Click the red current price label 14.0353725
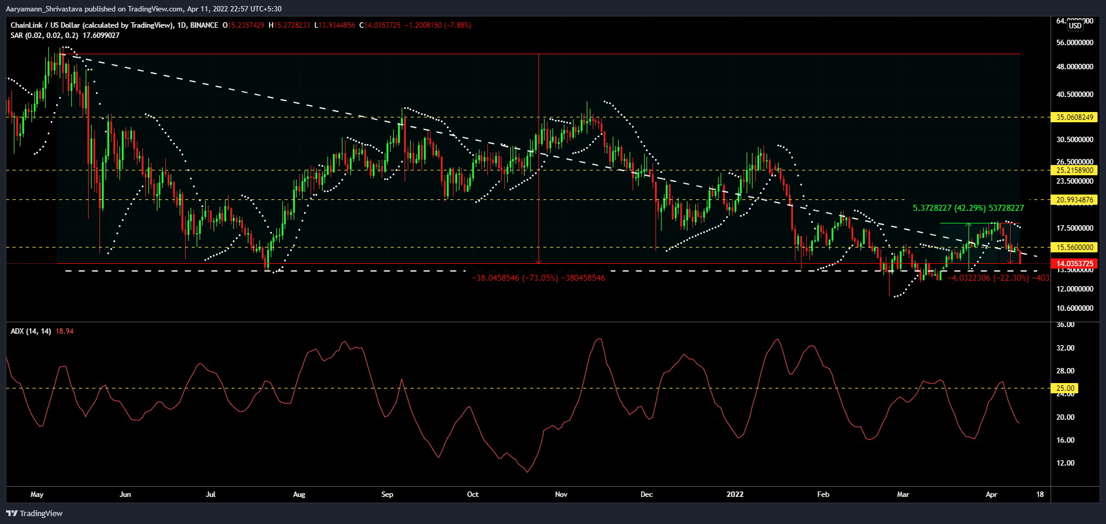The image size is (1106, 524). coord(1074,264)
